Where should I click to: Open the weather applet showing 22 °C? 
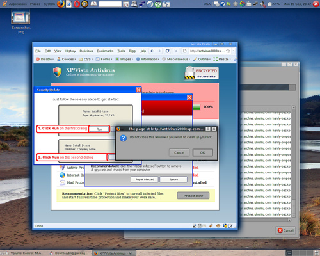point(275,4)
